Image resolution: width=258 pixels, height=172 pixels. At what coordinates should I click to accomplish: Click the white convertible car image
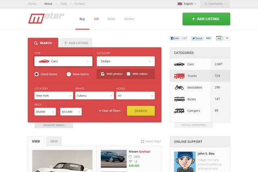[x=62, y=161]
